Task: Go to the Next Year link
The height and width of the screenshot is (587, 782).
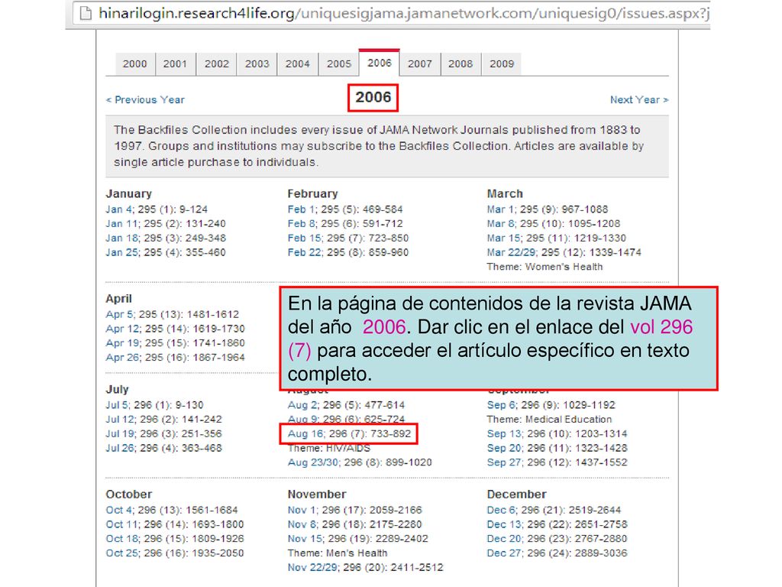Action: pos(639,100)
